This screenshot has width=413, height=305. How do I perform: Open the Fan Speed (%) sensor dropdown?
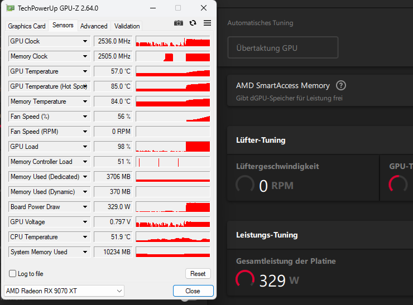pos(85,117)
